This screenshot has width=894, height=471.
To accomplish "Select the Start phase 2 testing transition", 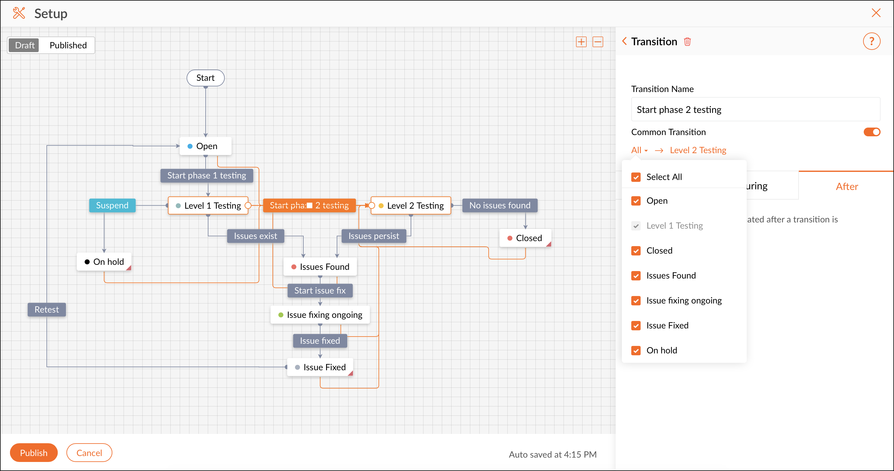I will [309, 205].
